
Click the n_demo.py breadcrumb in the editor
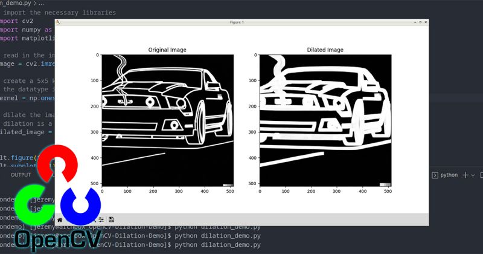[16, 4]
